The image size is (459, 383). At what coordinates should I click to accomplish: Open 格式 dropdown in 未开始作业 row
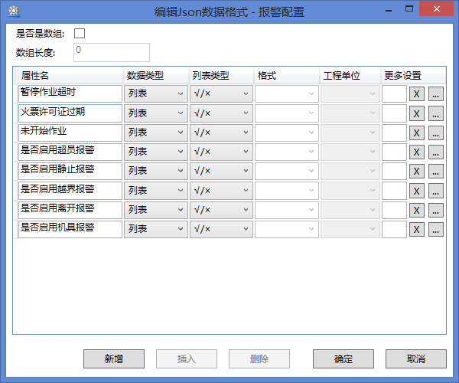[286, 132]
